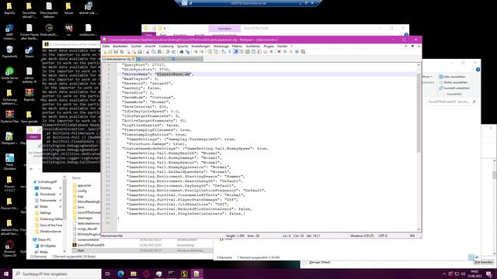Click the Redo arrow in Notepad++ toolbar
The height and width of the screenshot is (279, 497).
click(173, 52)
